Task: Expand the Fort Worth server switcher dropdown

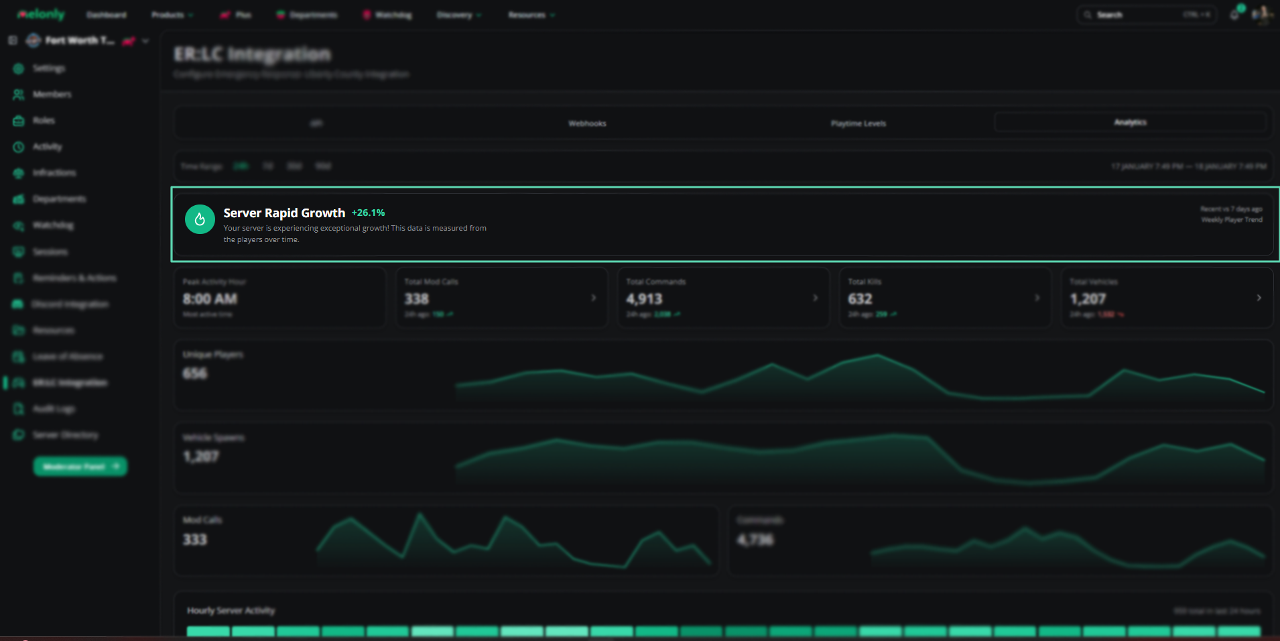Action: coord(145,41)
